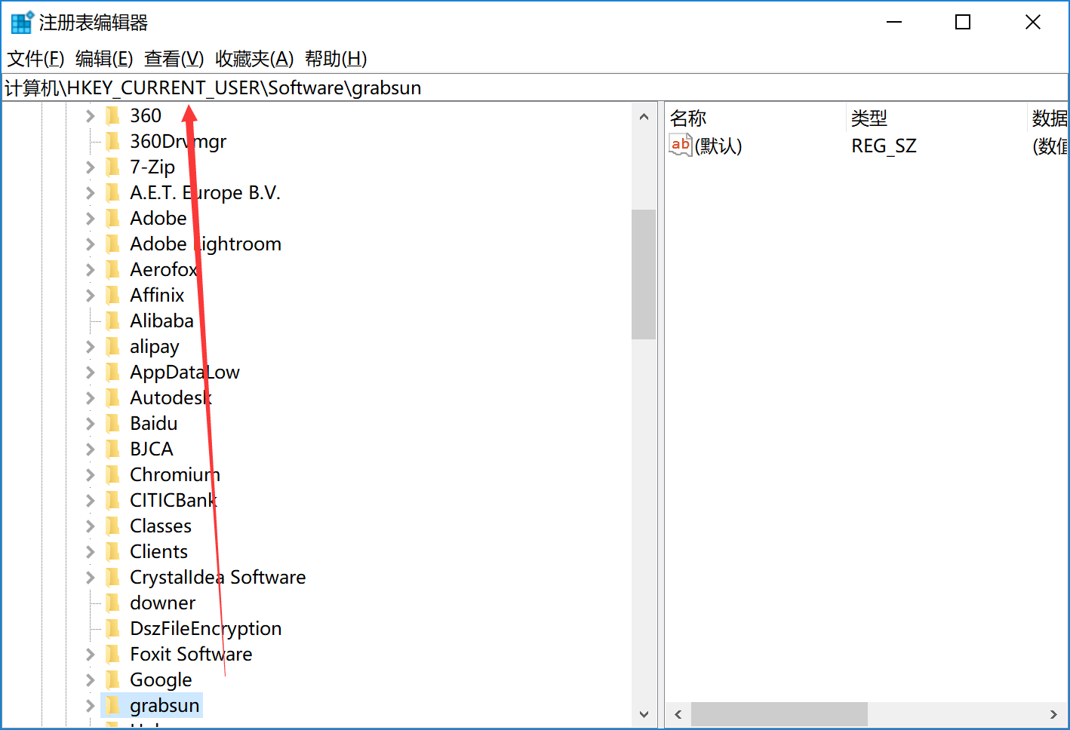This screenshot has width=1070, height=730.
Task: Open the 帮助(H) menu
Action: tap(336, 59)
